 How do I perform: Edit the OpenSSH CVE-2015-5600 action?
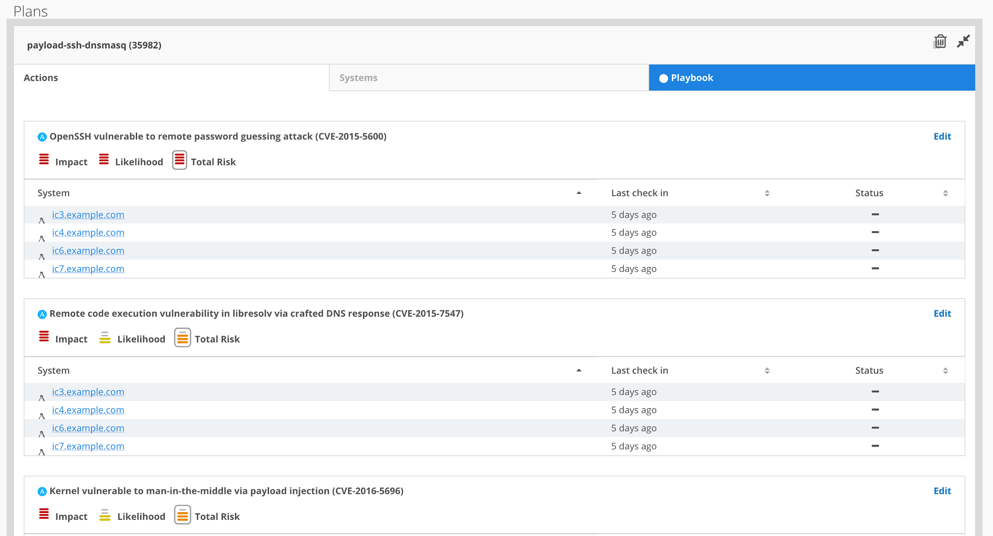[942, 136]
